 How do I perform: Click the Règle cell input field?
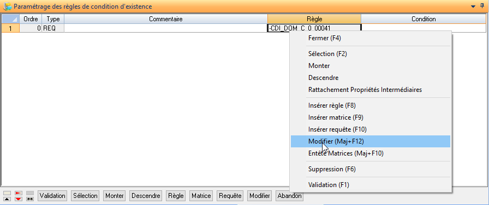314,28
